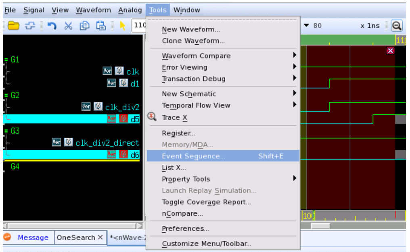Open the File menu
Image resolution: width=410 pixels, height=252 pixels.
pyautogui.click(x=10, y=10)
